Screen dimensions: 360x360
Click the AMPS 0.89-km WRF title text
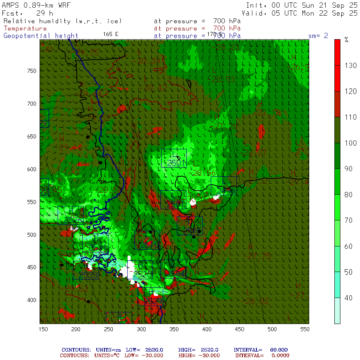[36, 5]
